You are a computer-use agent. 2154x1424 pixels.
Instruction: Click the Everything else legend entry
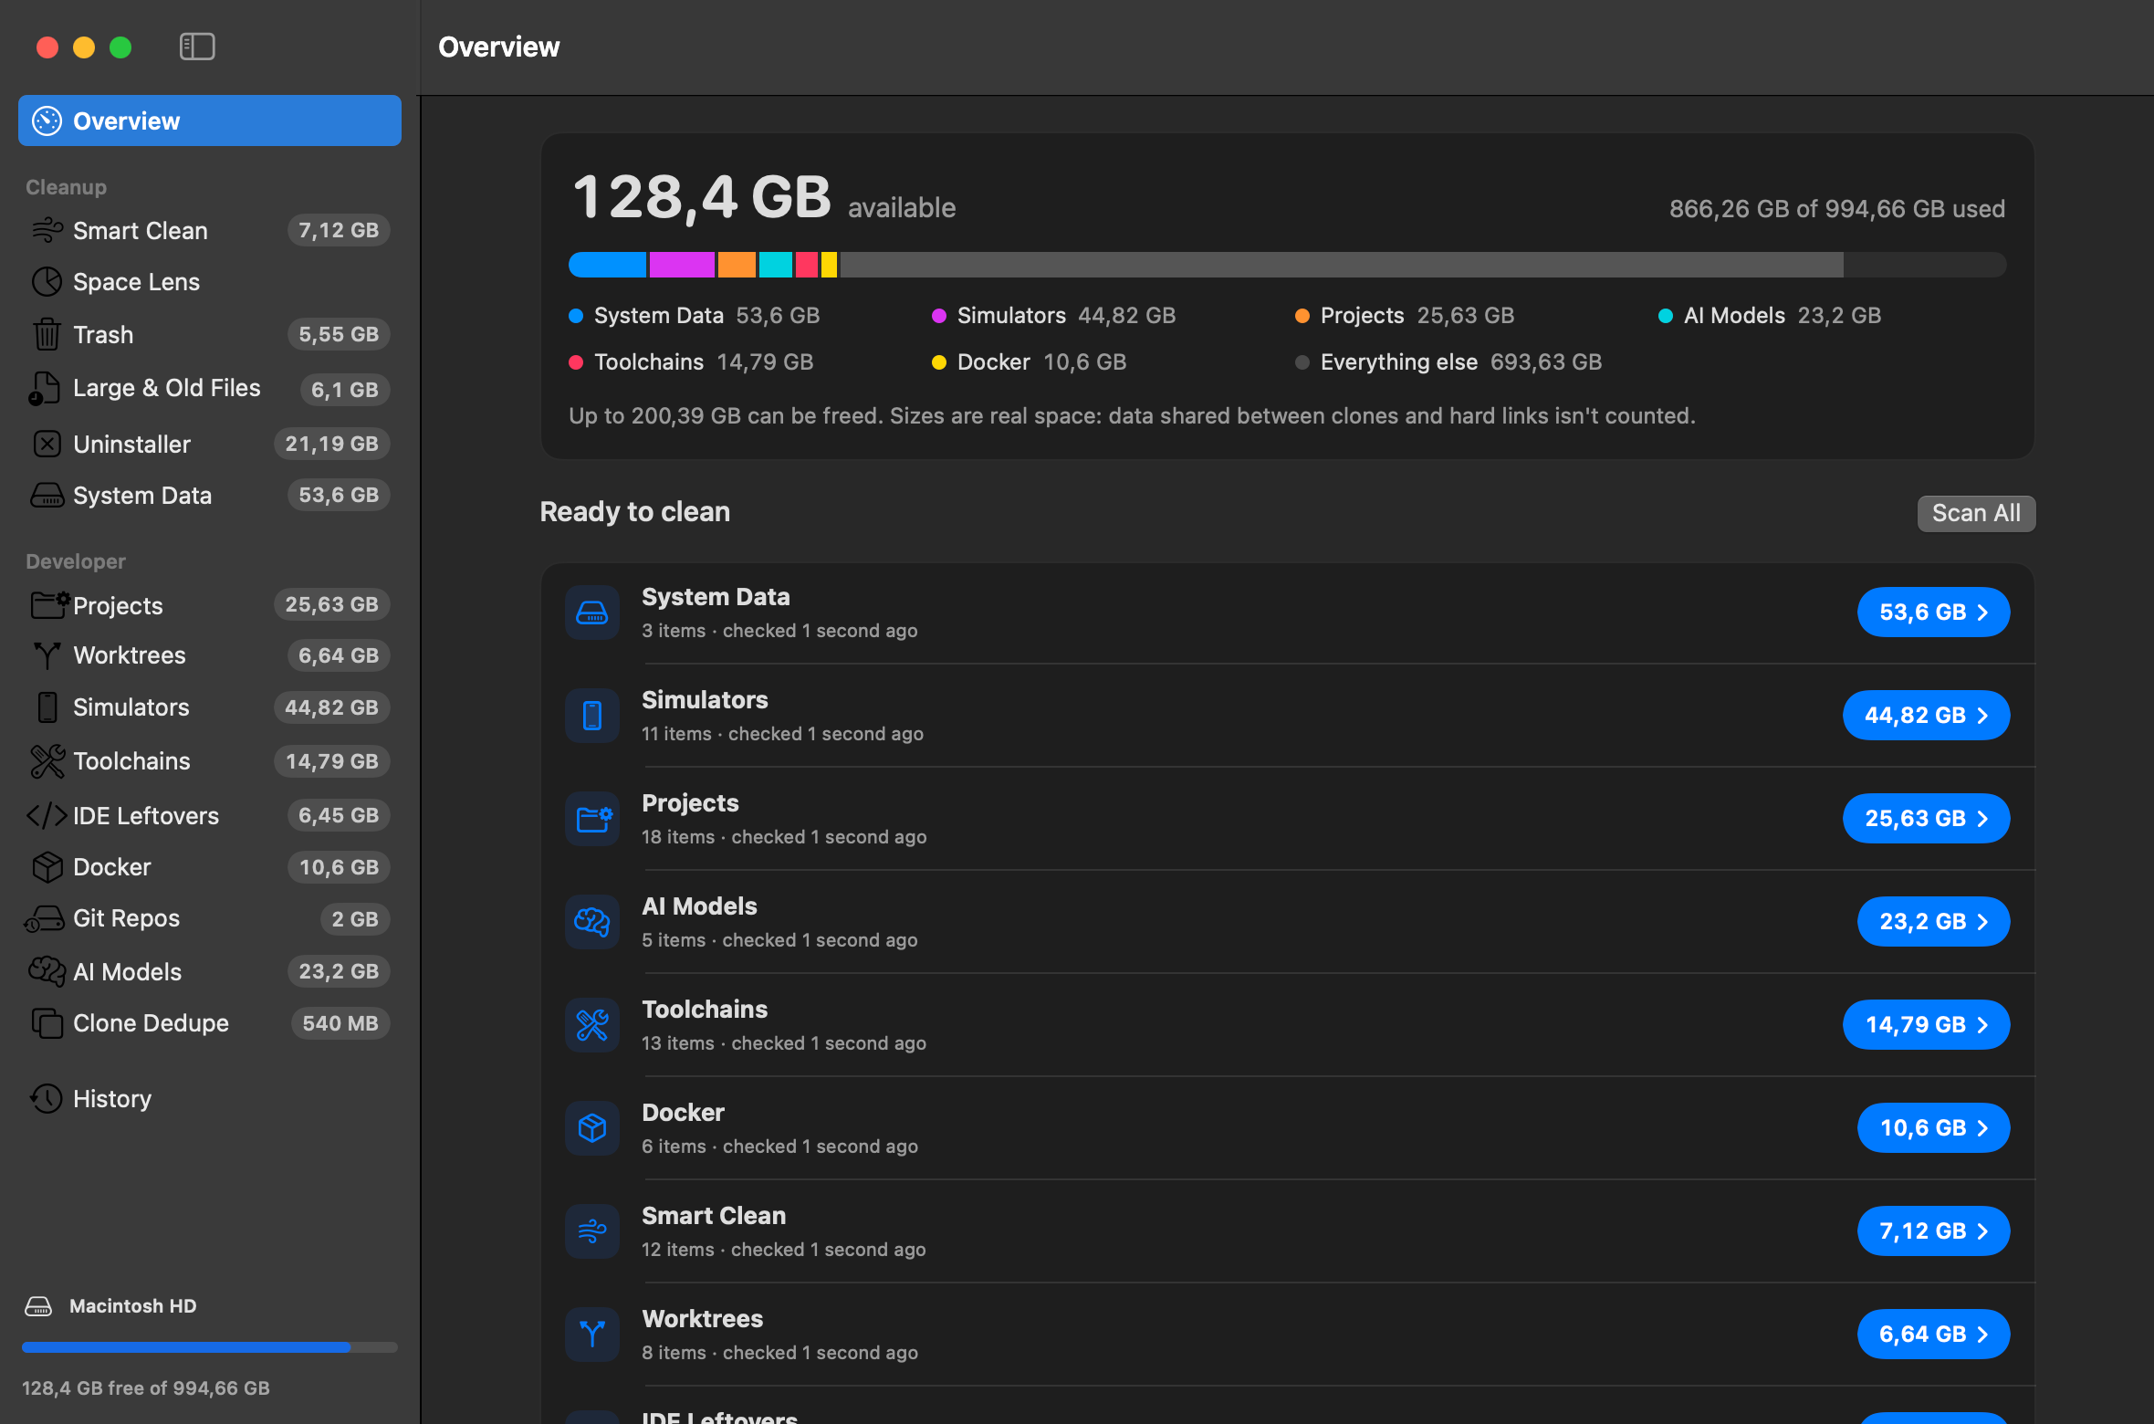pos(1448,362)
